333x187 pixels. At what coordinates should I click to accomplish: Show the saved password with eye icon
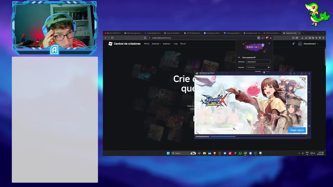tap(268, 67)
